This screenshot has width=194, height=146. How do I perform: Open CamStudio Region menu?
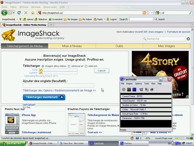coord(129,84)
